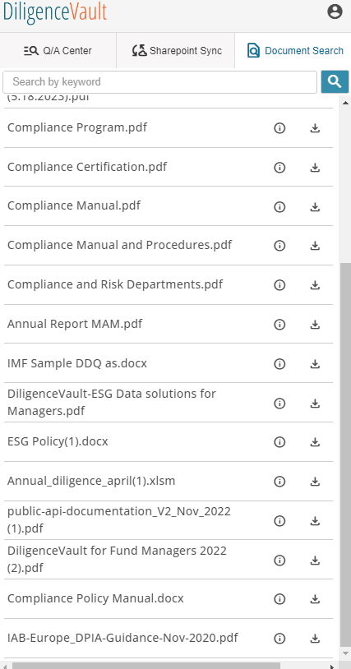This screenshot has width=351, height=669.
Task: Download IMF Sample DDQ as.docx
Action: pos(315,364)
